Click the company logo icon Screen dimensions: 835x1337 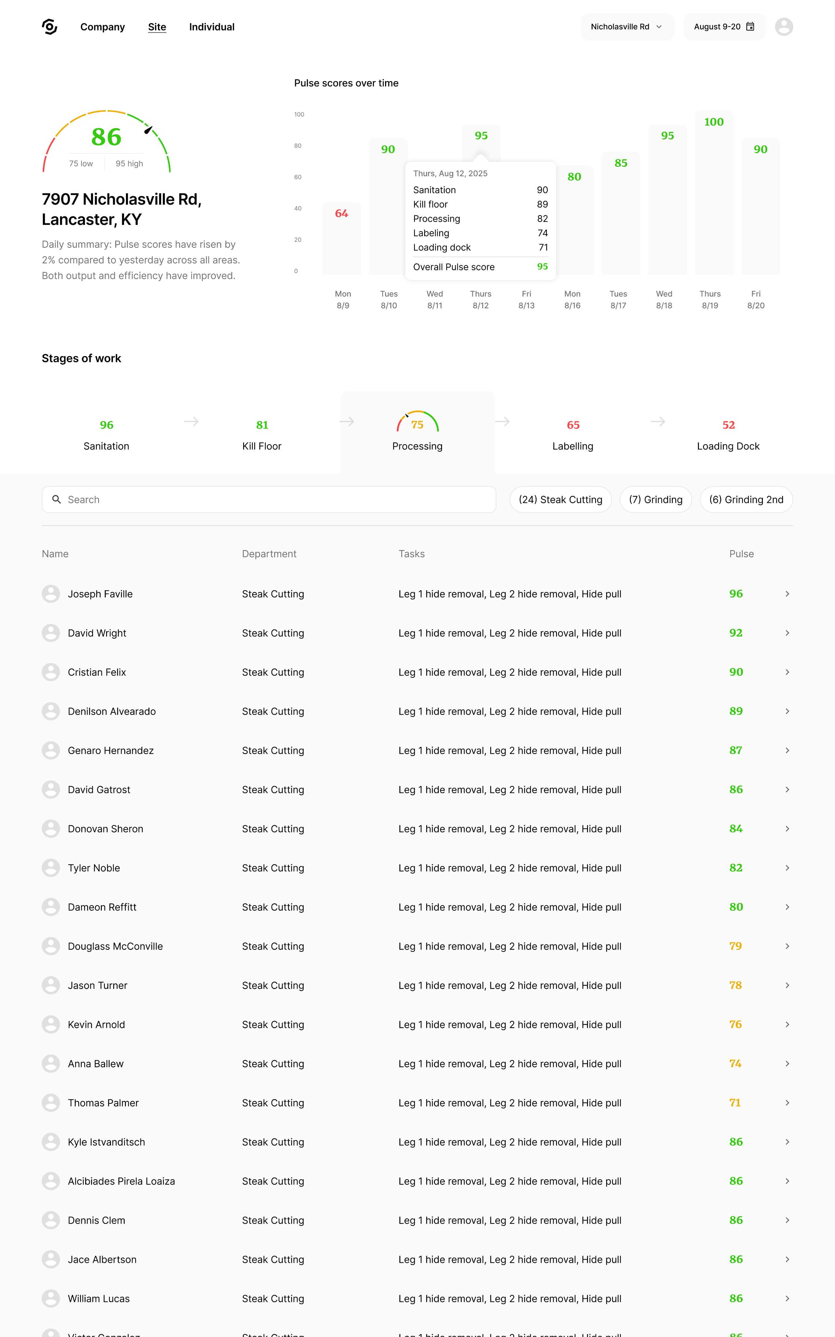[50, 26]
